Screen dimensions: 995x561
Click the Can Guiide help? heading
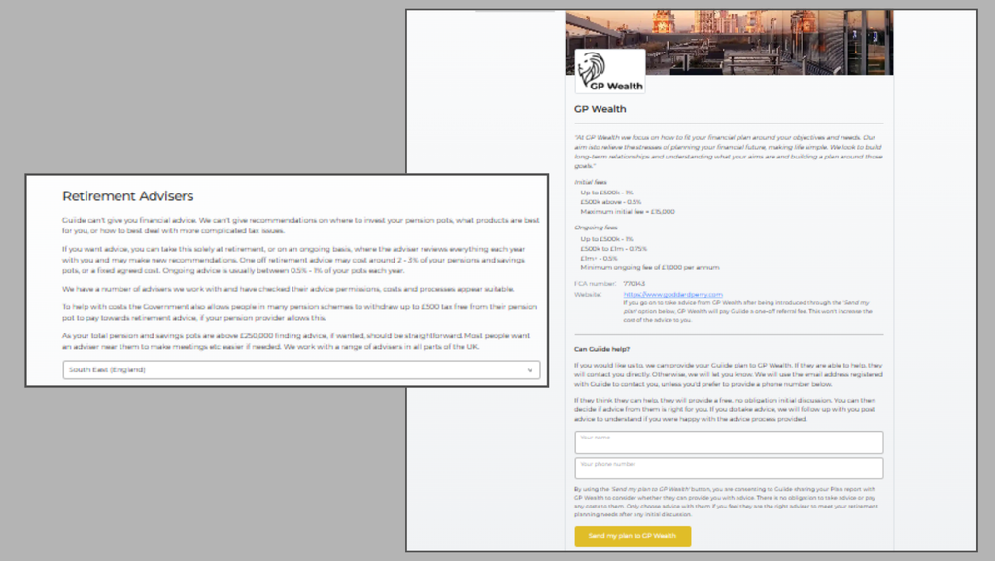(602, 349)
